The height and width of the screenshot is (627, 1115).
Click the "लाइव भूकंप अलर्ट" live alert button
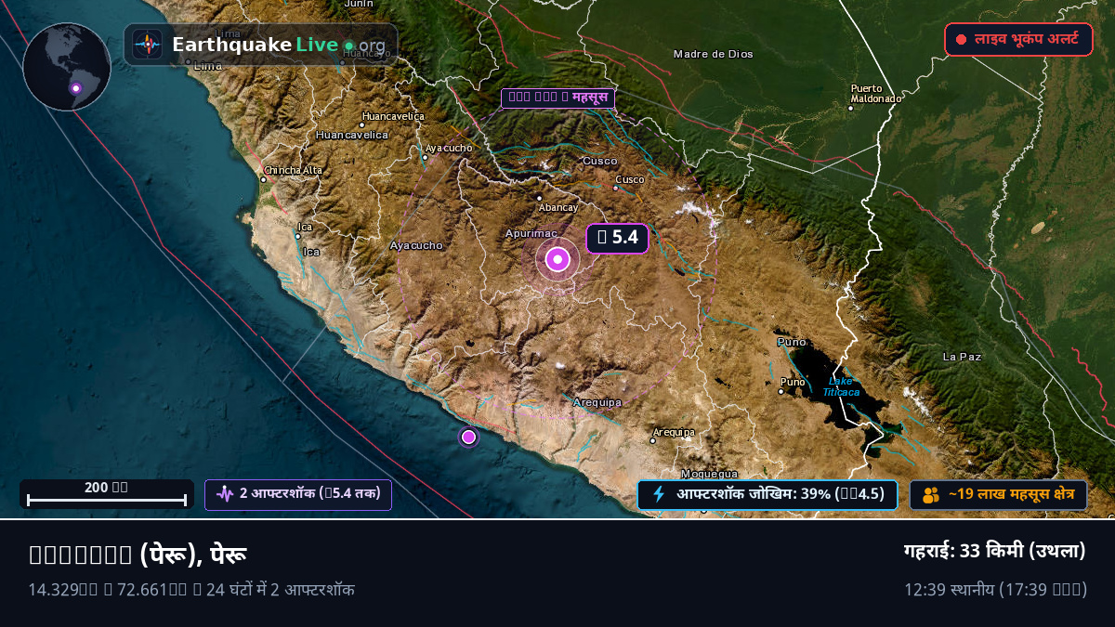point(1018,40)
